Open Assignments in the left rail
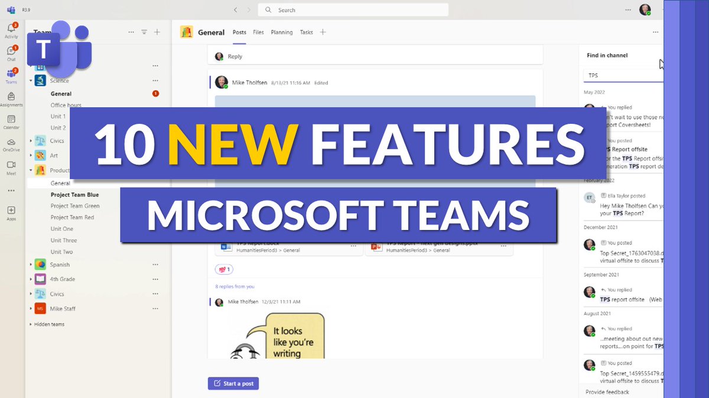This screenshot has height=398, width=709. pyautogui.click(x=11, y=98)
